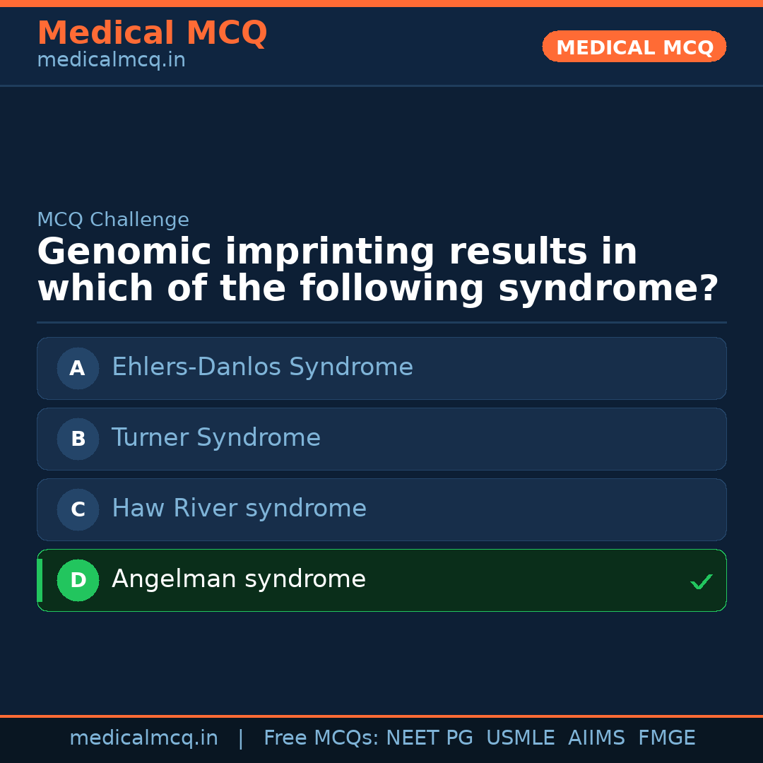Click the green letter D circle
Viewport: 763px width, 763px height.
coord(78,580)
